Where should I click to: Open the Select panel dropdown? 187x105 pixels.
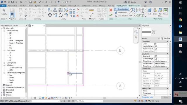point(4,19)
